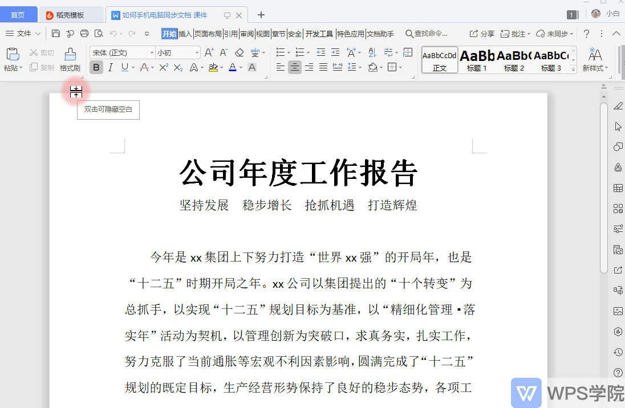Viewport: 625px width, 408px height.
Task: Open the numbered list dropdown arrow
Action: (x=308, y=53)
